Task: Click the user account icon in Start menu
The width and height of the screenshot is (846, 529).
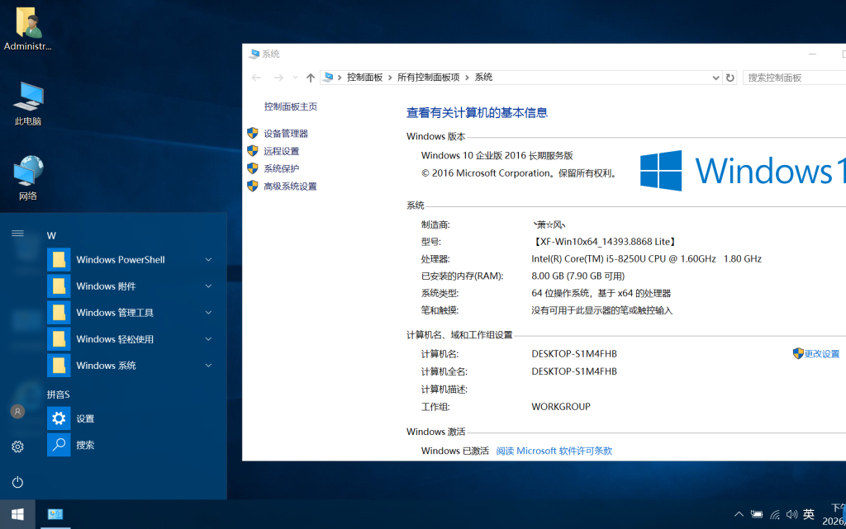Action: click(17, 412)
